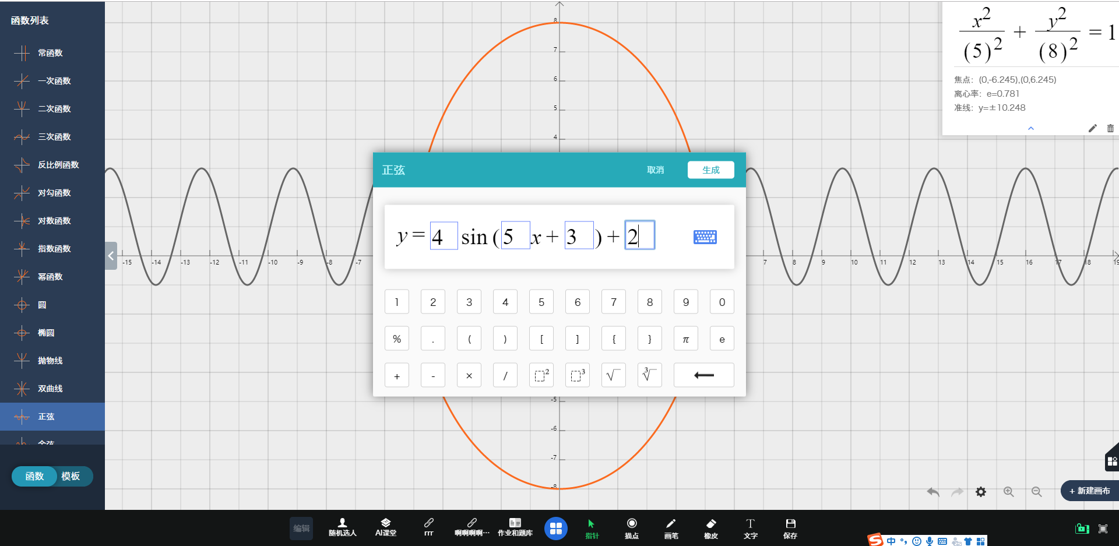Collapse the function list sidebar arrow

[111, 256]
